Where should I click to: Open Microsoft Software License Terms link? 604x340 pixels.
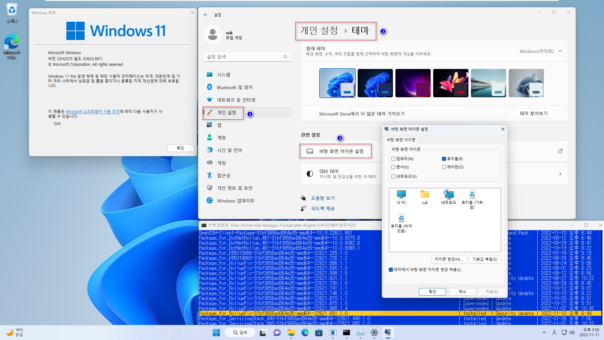tap(92, 111)
